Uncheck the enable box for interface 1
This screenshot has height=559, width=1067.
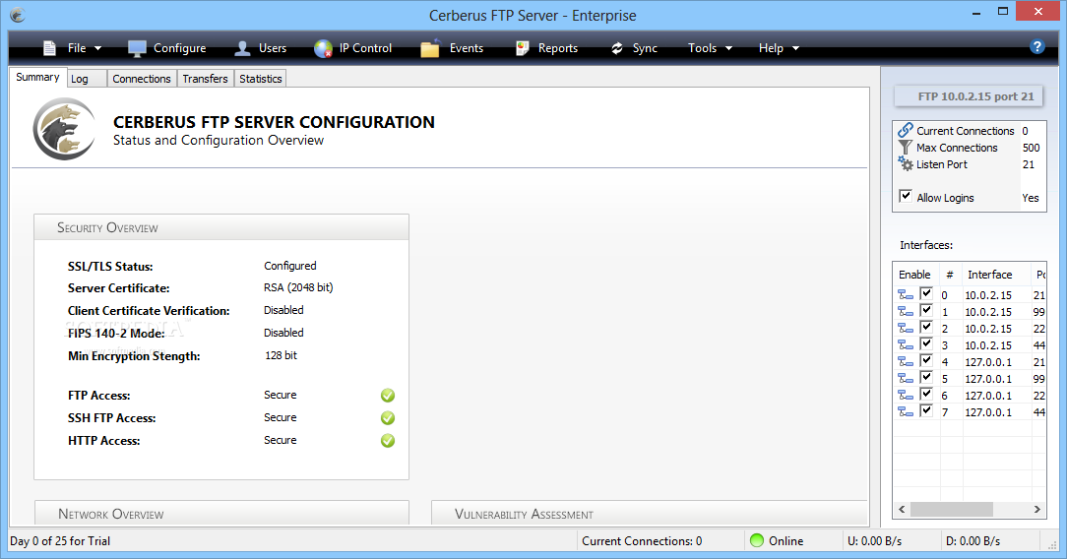click(926, 310)
